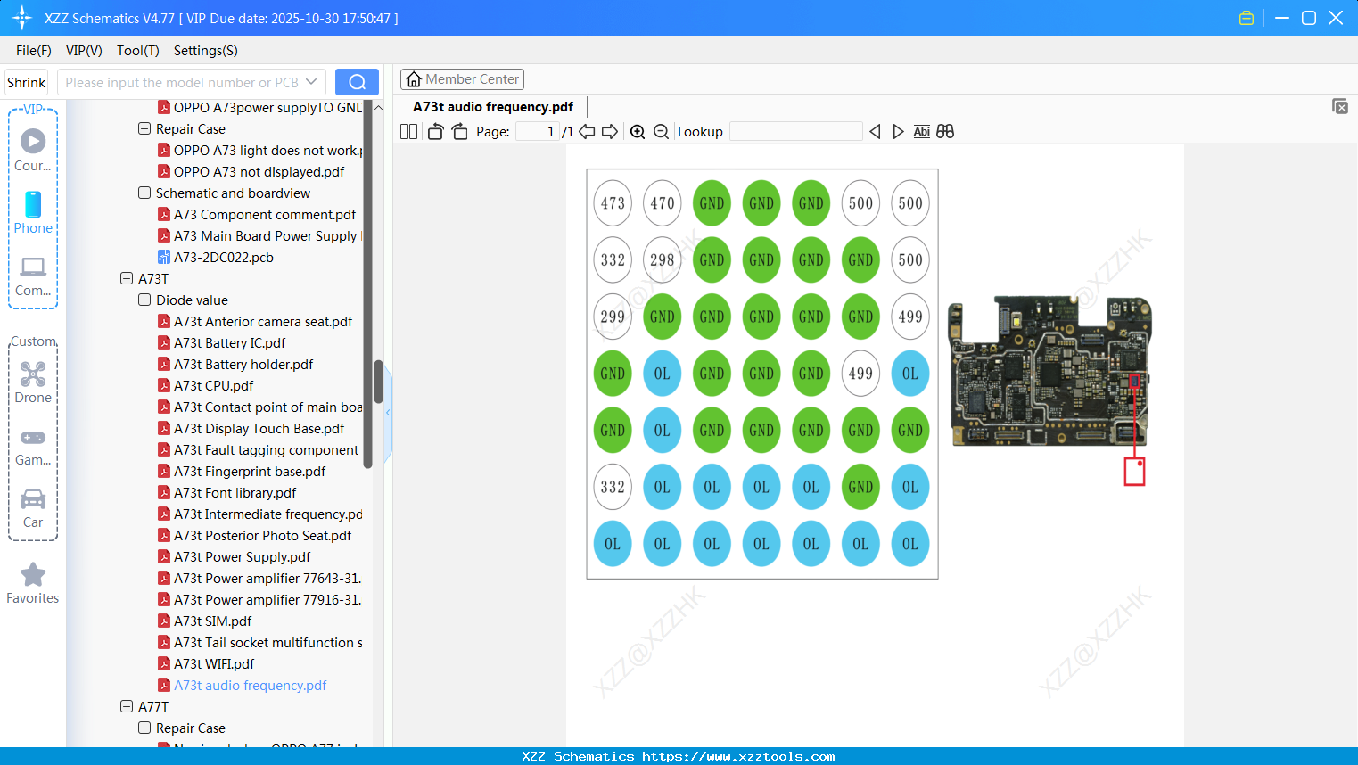Click the zoom out magnifier icon
Image resolution: width=1358 pixels, height=765 pixels.
[x=661, y=132]
